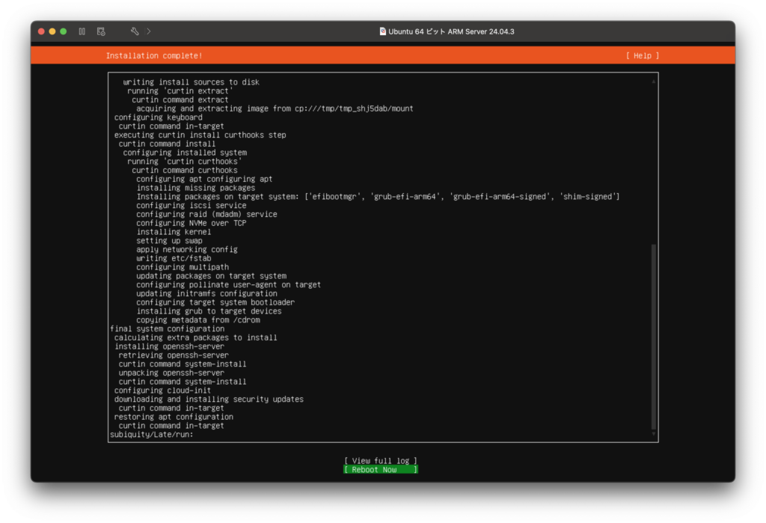Click the final system configuration log line
Viewport: 766px width, 523px height.
pos(167,328)
